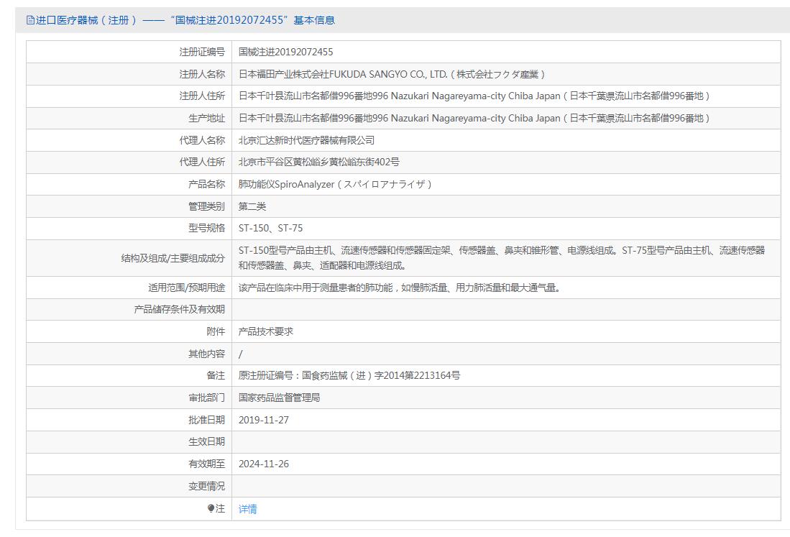Image resolution: width=790 pixels, height=537 pixels.
Task: Click the structure description starting ST-150型号产品由主机
Action: click(502, 257)
